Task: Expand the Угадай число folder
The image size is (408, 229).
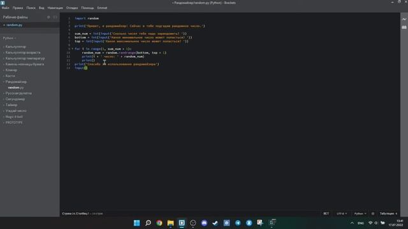Action: click(16, 111)
